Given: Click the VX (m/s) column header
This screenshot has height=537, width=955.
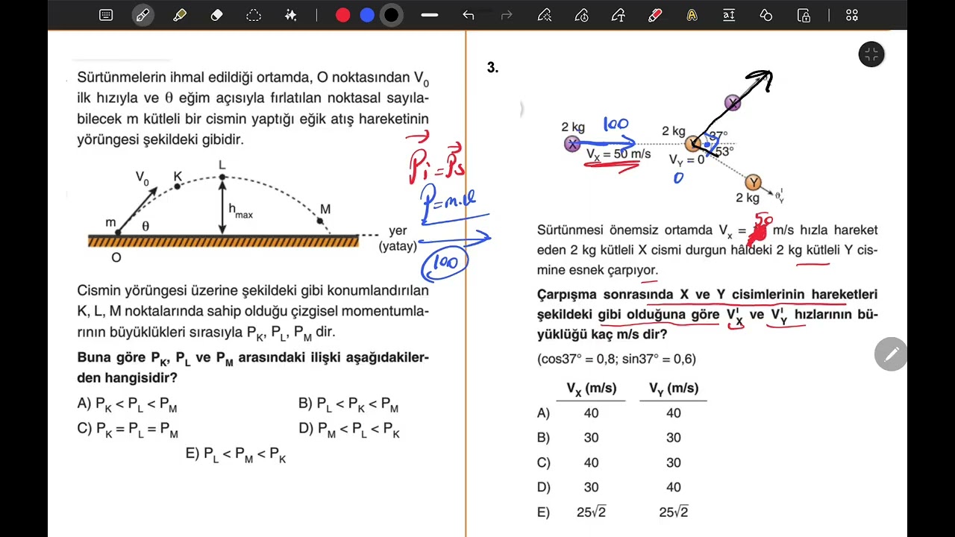Looking at the screenshot, I should 591,389.
